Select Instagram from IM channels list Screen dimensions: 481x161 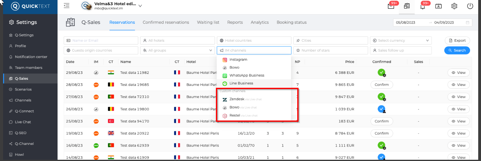pyautogui.click(x=238, y=60)
